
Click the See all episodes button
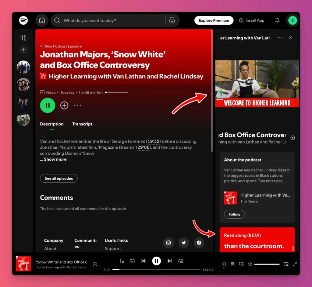(x=58, y=178)
